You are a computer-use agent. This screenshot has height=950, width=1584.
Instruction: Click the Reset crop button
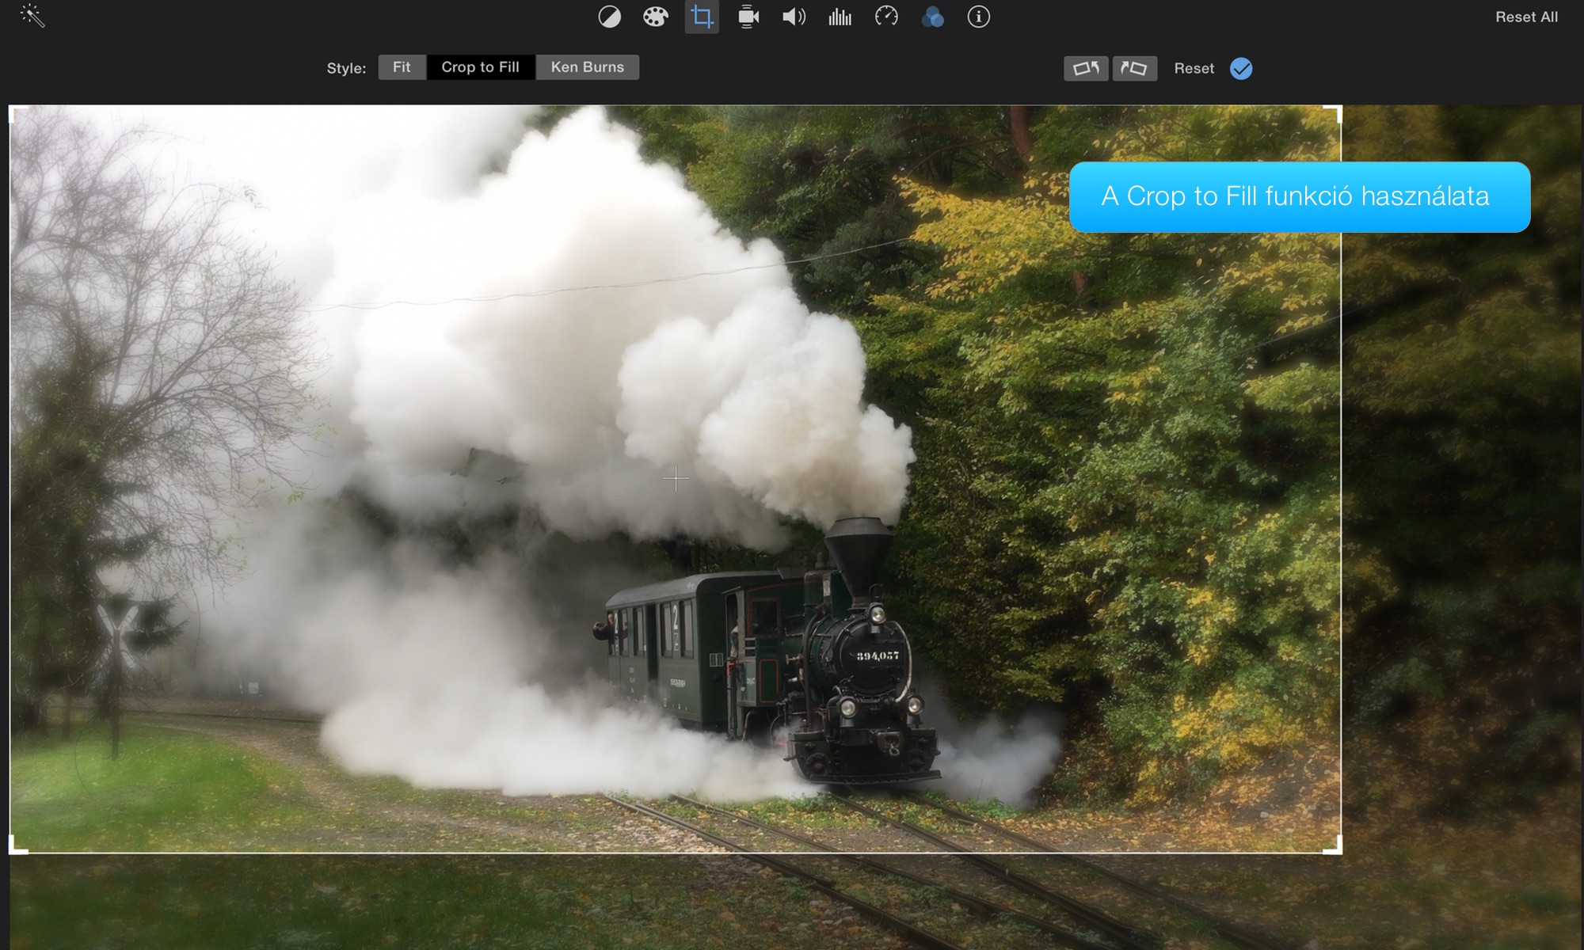pos(1194,68)
